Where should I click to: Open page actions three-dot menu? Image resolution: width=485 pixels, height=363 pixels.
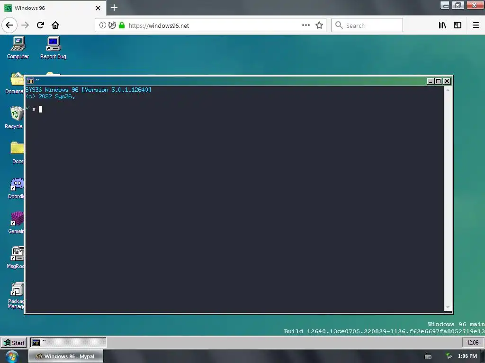(x=305, y=26)
